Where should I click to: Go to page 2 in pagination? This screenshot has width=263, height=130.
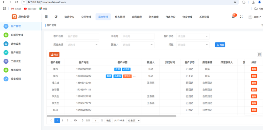tap(62, 120)
